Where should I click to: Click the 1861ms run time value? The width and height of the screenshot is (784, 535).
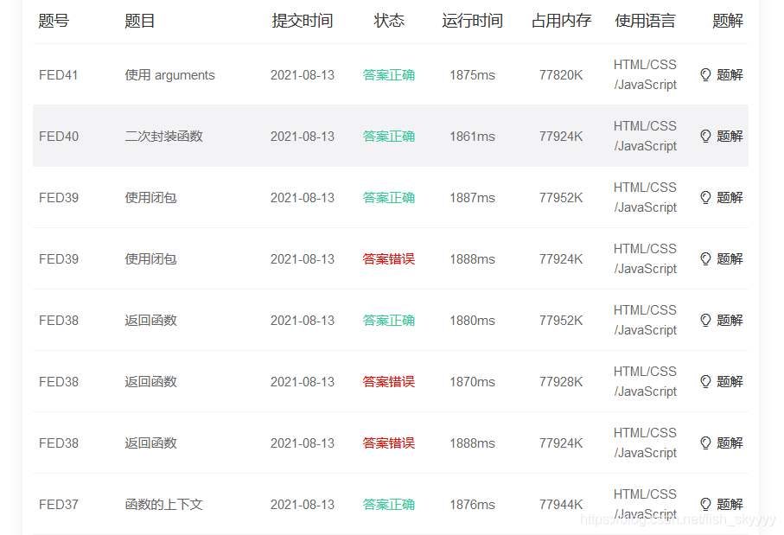click(472, 136)
